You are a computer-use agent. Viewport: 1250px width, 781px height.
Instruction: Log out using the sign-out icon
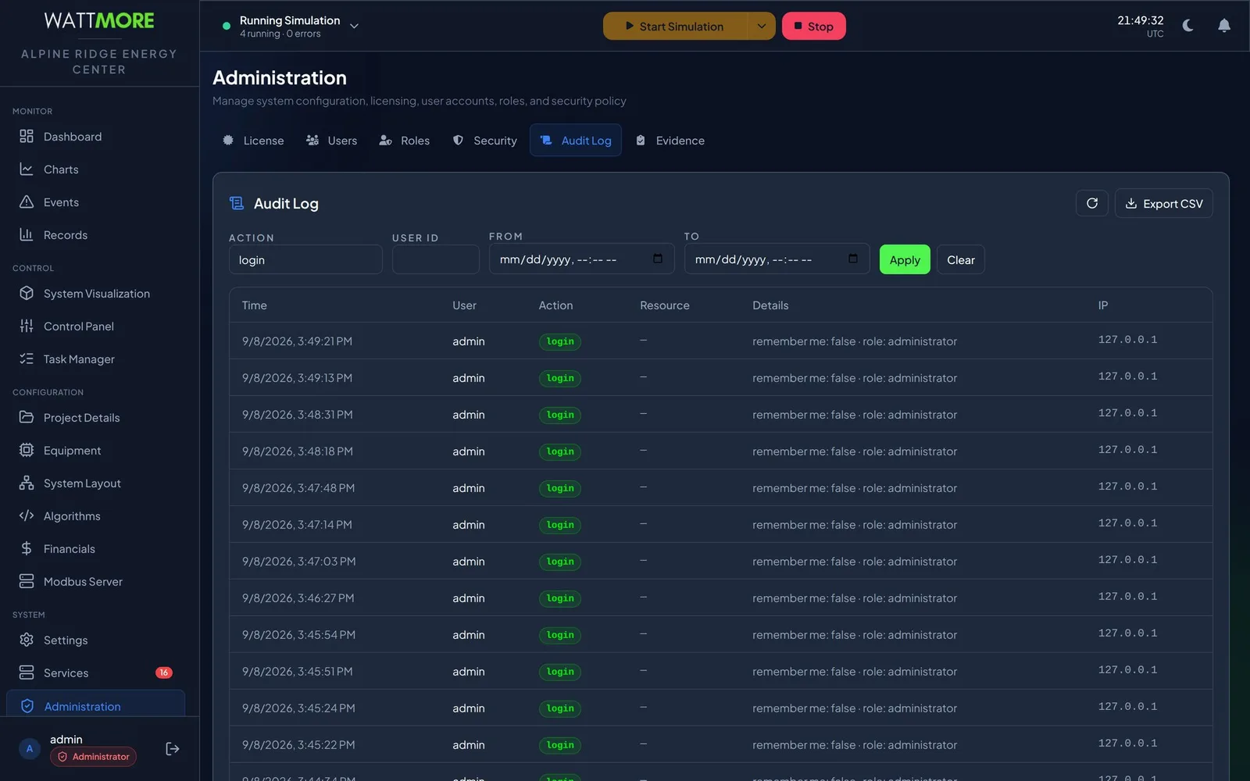(173, 749)
